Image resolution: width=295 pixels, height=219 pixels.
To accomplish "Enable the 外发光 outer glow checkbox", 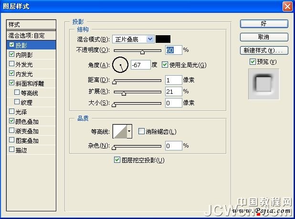I will tap(11, 64).
